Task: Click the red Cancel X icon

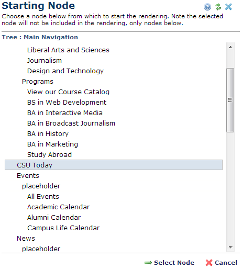Action: point(209,263)
